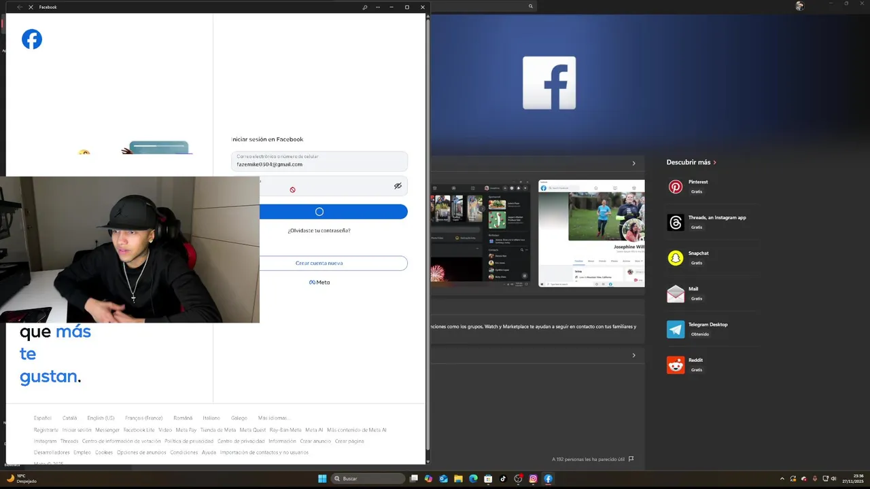Click Meta Quest footer link
870x489 pixels.
coord(253,430)
